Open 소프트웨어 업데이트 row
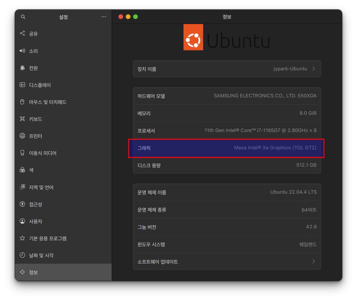The image size is (357, 301). pos(227,261)
